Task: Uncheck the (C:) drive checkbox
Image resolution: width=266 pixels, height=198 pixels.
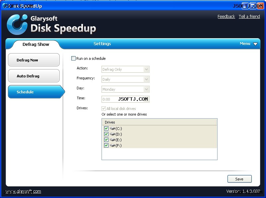Action: click(x=106, y=128)
